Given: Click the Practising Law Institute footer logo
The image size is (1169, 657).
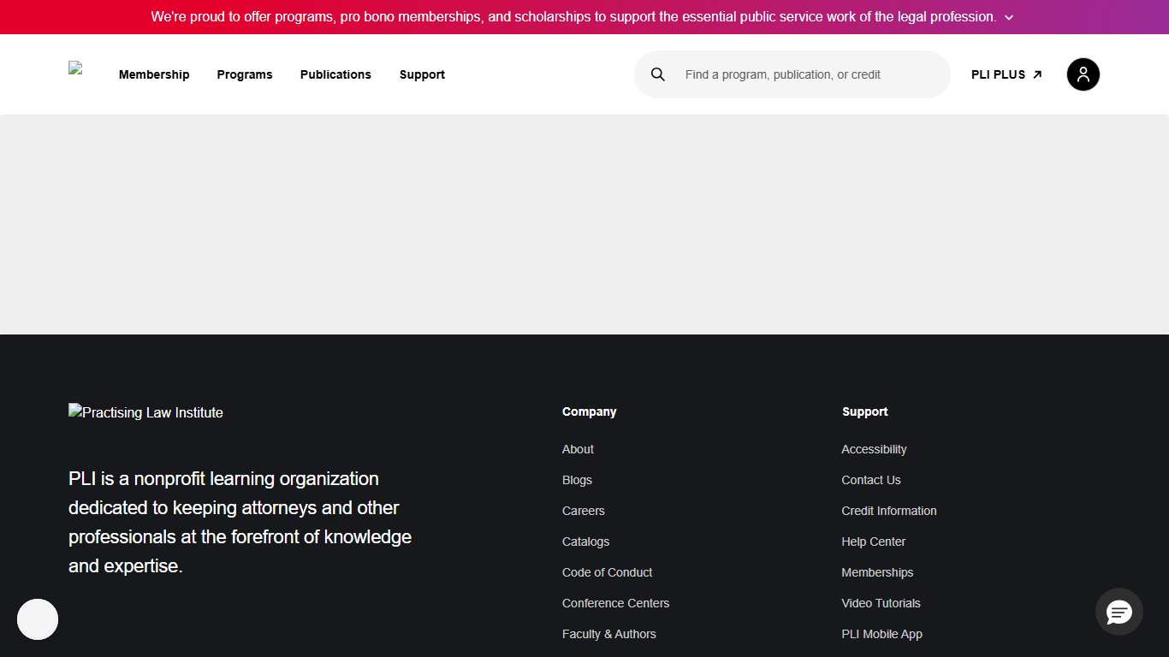Looking at the screenshot, I should point(145,412).
